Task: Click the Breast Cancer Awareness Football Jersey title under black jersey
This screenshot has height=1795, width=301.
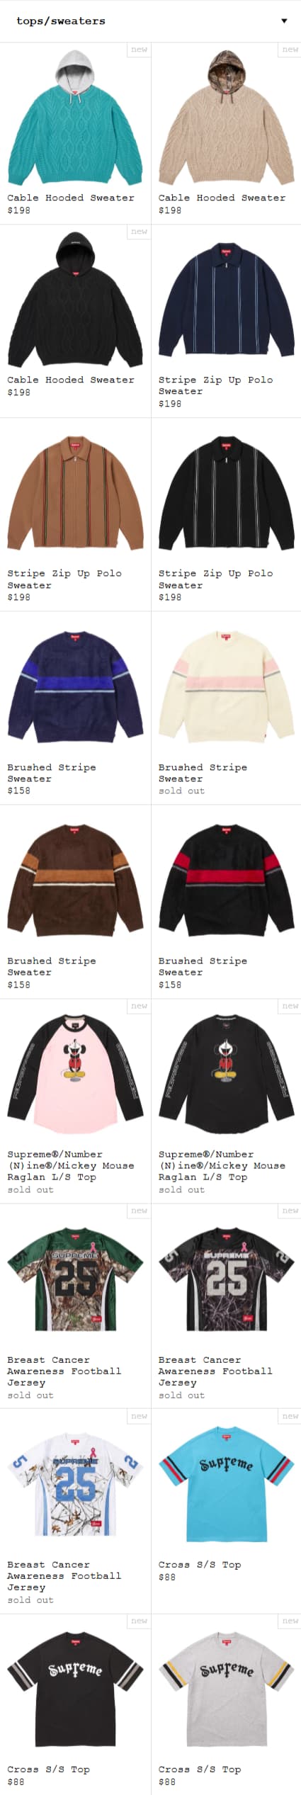Action: pyautogui.click(x=215, y=1371)
